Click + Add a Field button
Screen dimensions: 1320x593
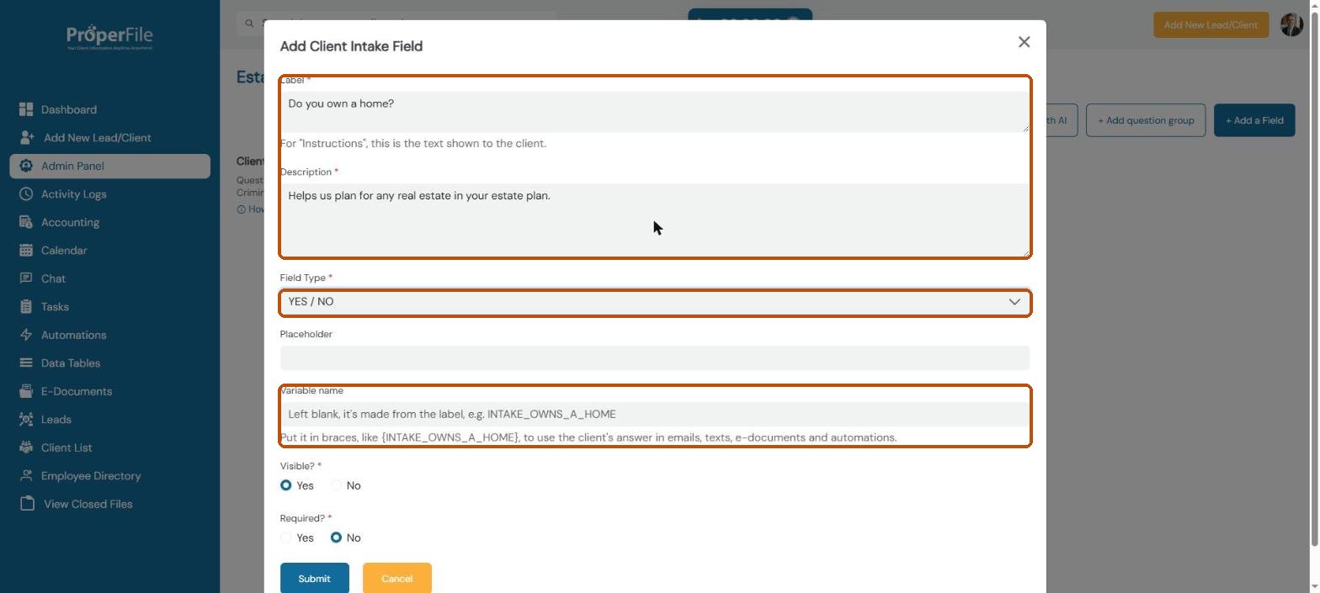tap(1253, 120)
